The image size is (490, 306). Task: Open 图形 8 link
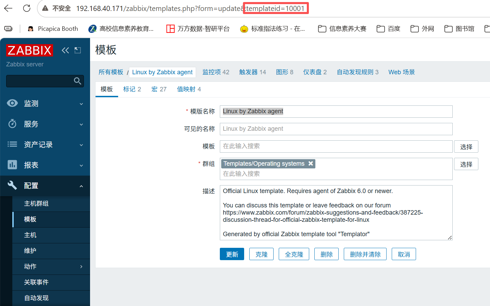coord(285,72)
